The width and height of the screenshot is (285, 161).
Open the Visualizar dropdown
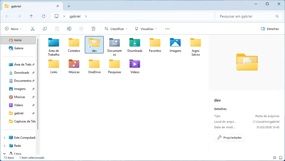pos(146,29)
